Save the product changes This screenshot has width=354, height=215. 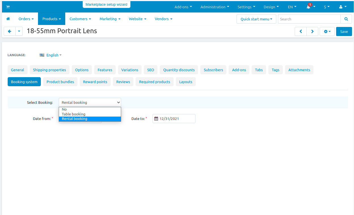tap(344, 31)
